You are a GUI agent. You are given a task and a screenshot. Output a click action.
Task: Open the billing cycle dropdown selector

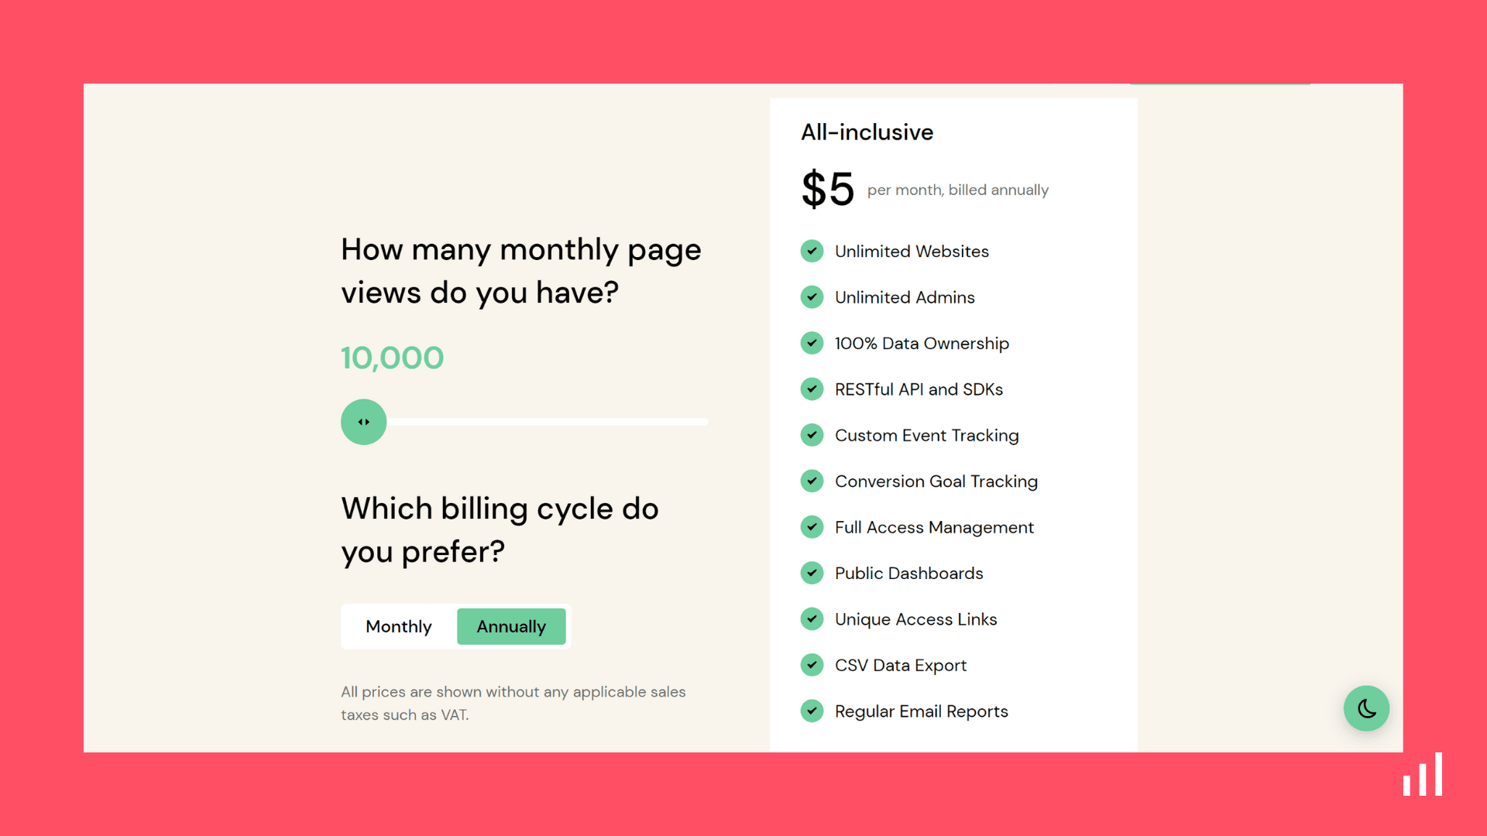pos(510,625)
